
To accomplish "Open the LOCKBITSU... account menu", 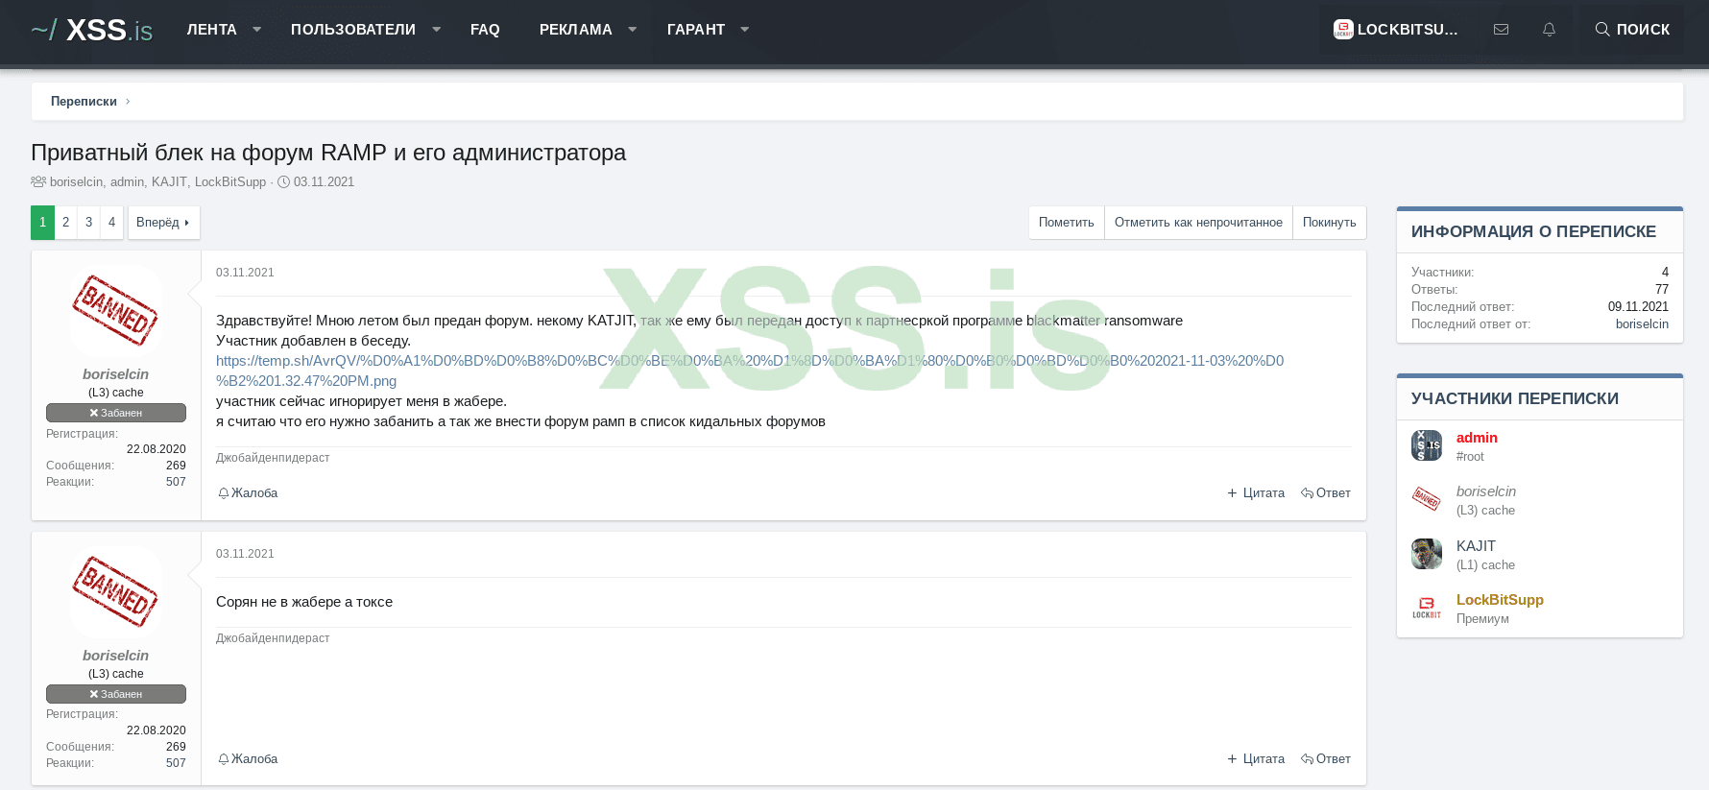I will [1396, 30].
